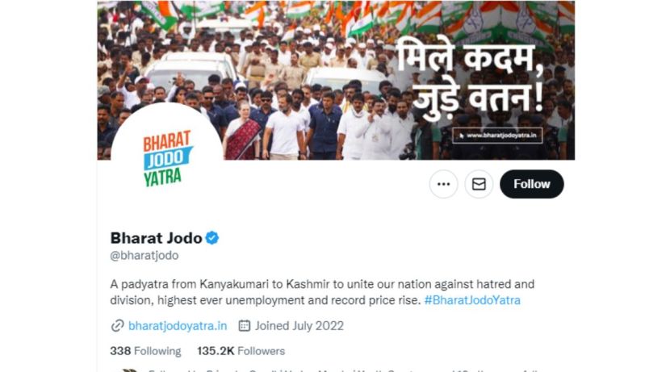The width and height of the screenshot is (670, 372).
Task: Open the three-dot more options button
Action: point(443,184)
